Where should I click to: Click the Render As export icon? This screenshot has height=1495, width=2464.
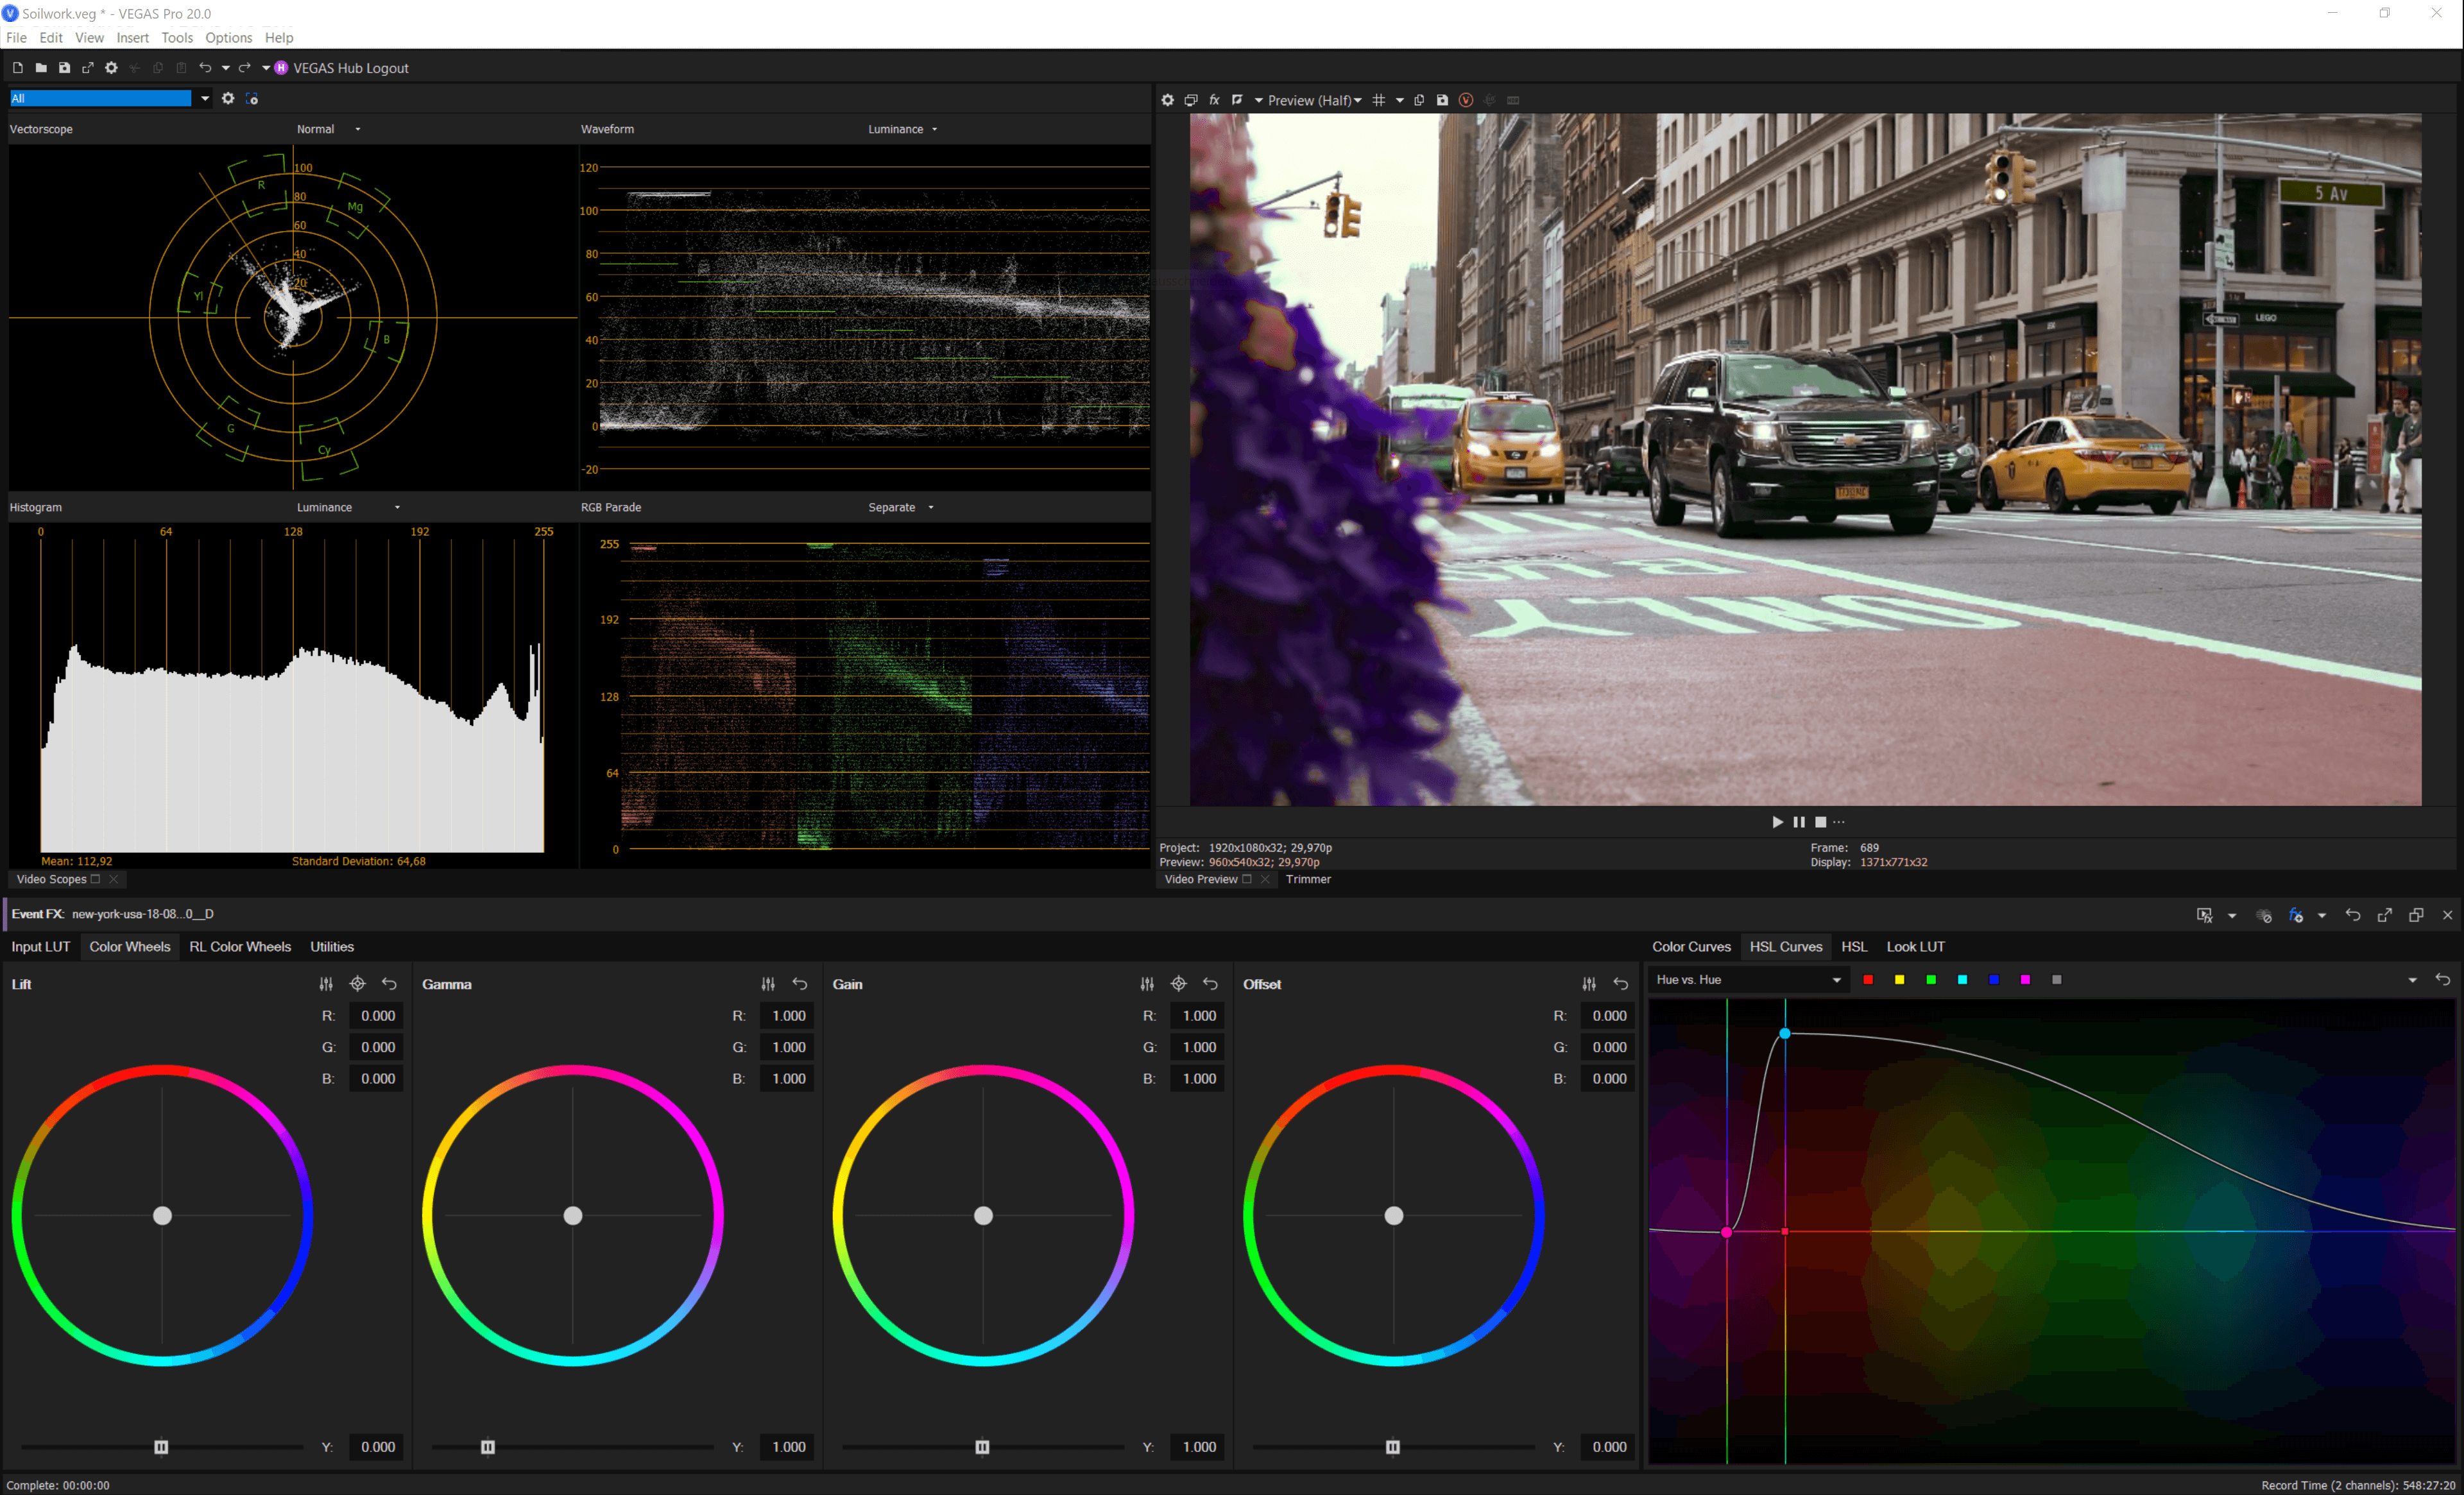(x=88, y=68)
